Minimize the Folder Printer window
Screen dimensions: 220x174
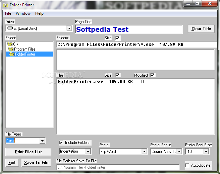(x=188, y=3)
